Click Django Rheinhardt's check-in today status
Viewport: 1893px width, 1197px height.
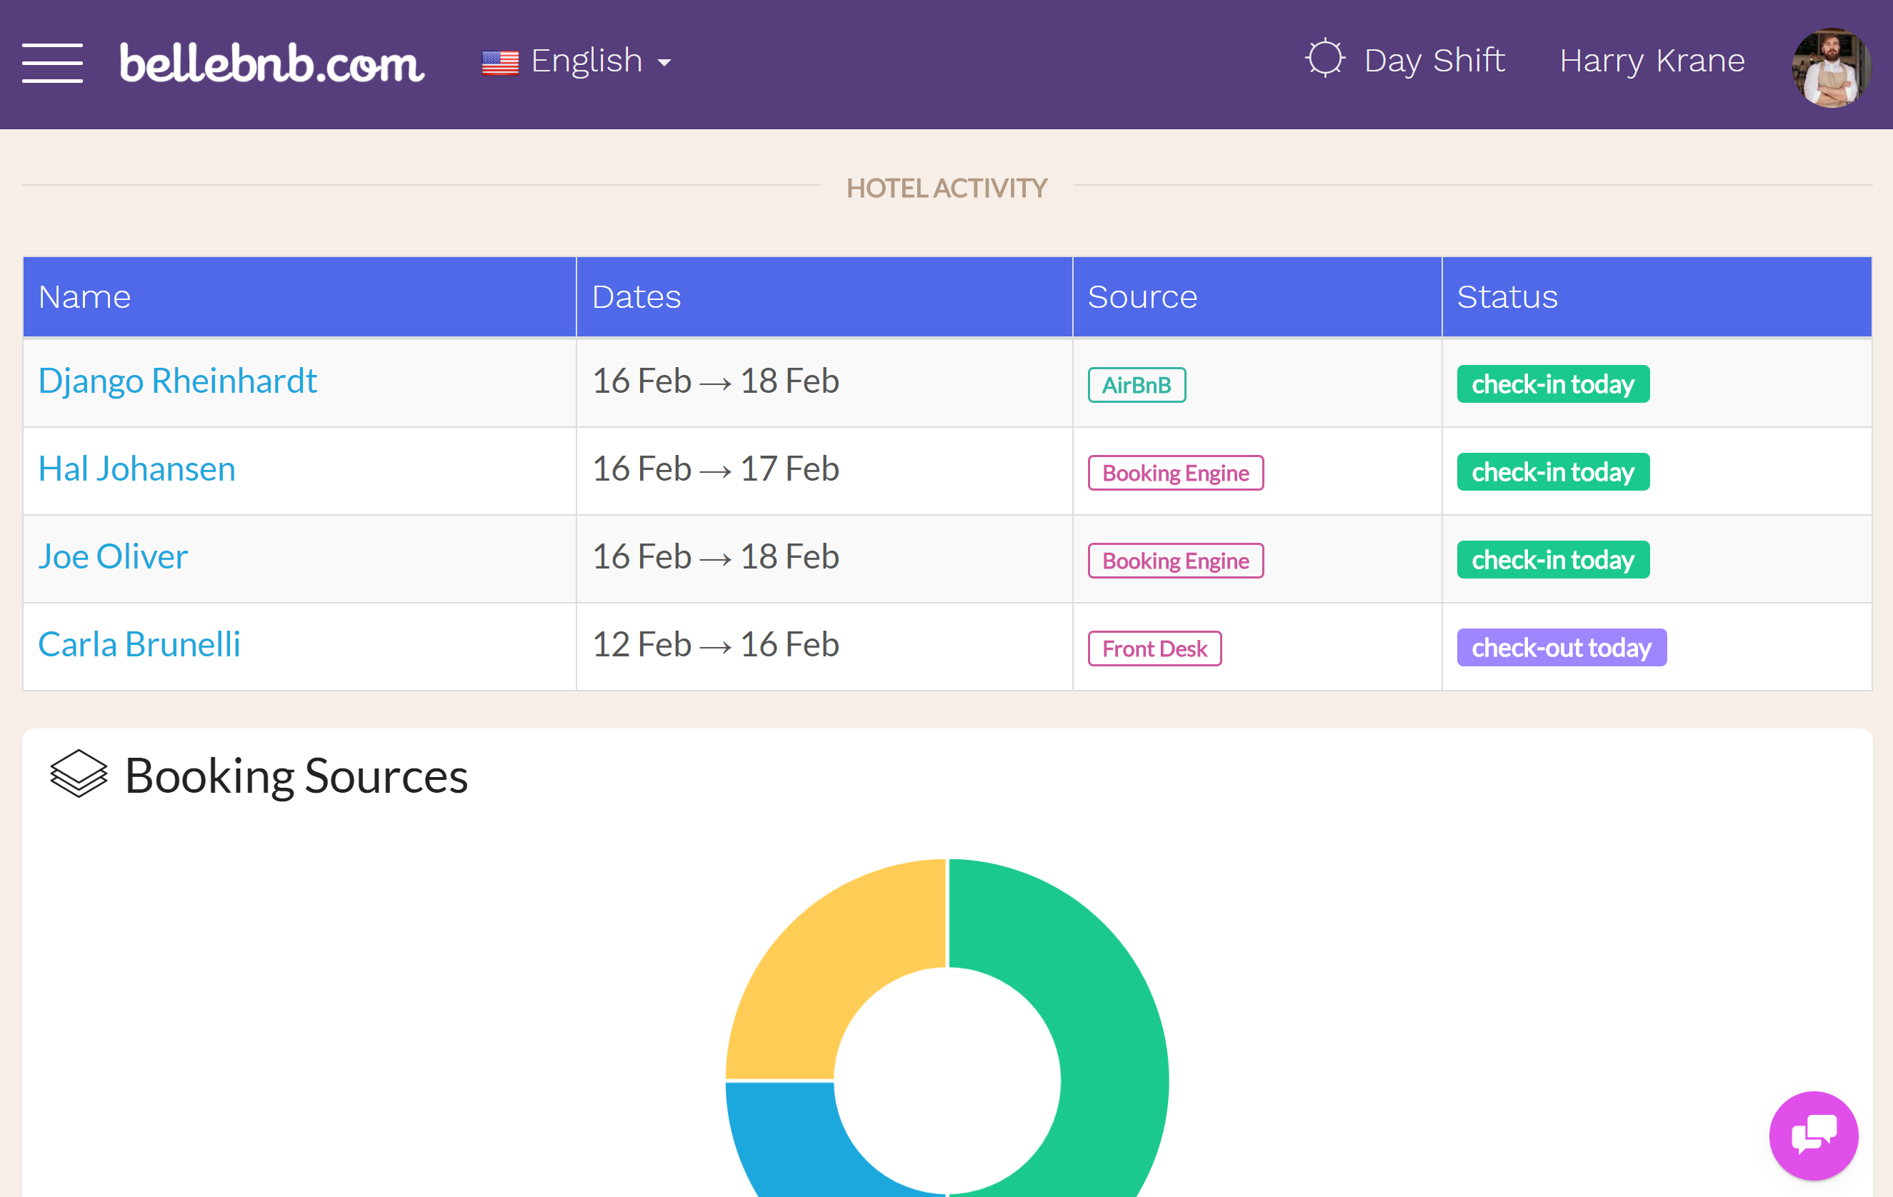click(1552, 384)
